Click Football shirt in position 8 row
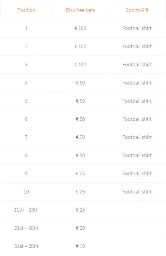The image size is (166, 256). tap(137, 155)
